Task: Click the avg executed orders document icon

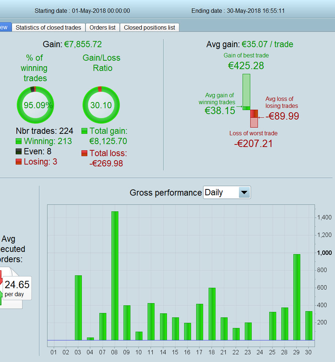Action: click(10, 288)
